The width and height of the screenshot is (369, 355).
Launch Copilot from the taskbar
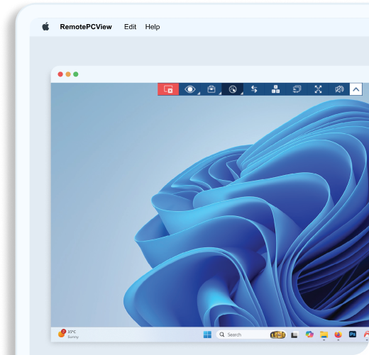pyautogui.click(x=309, y=334)
